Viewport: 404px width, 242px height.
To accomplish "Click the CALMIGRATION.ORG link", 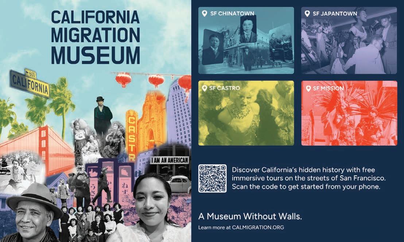I will tap(258, 227).
